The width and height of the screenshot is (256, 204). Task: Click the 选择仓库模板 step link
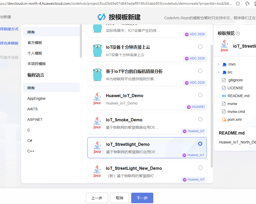[9, 43]
